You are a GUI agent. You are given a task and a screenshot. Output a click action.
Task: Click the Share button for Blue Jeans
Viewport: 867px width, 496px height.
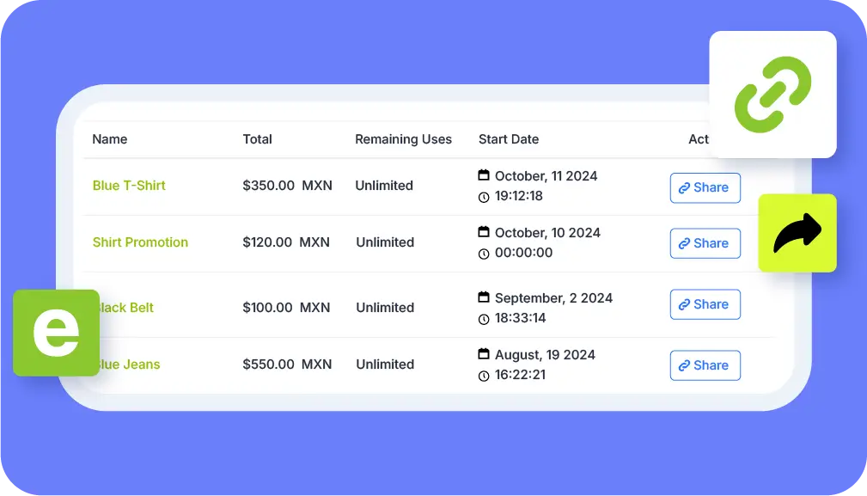tap(705, 365)
